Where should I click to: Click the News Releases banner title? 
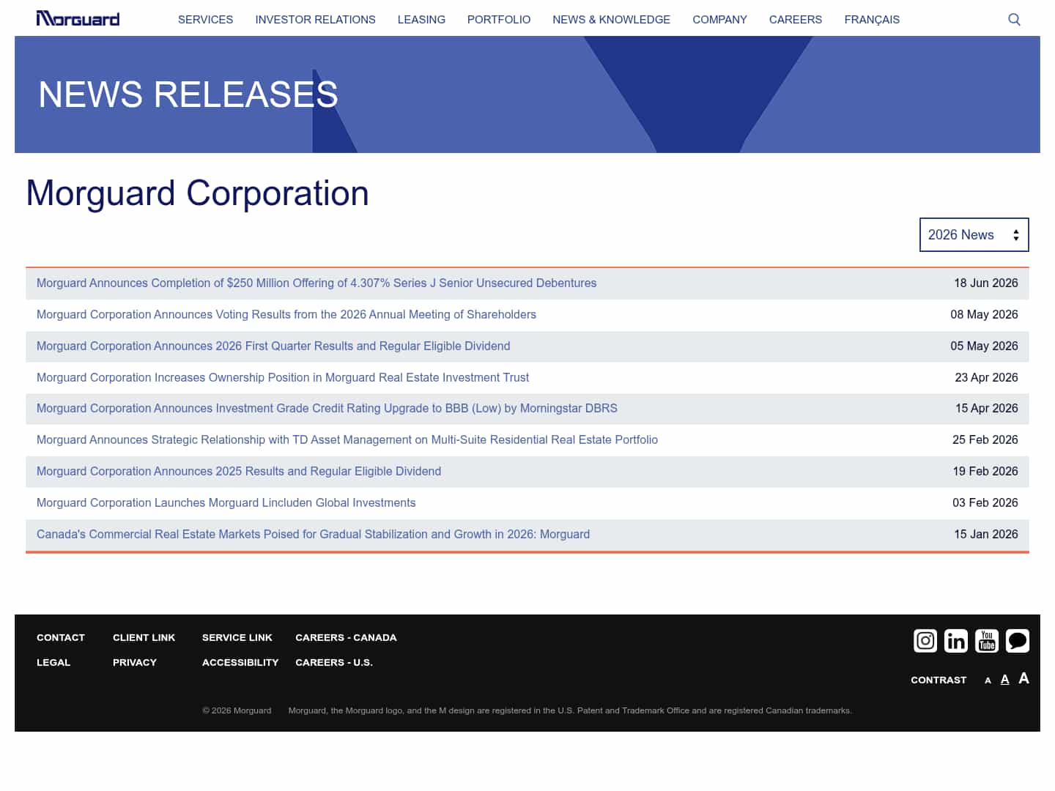[188, 94]
